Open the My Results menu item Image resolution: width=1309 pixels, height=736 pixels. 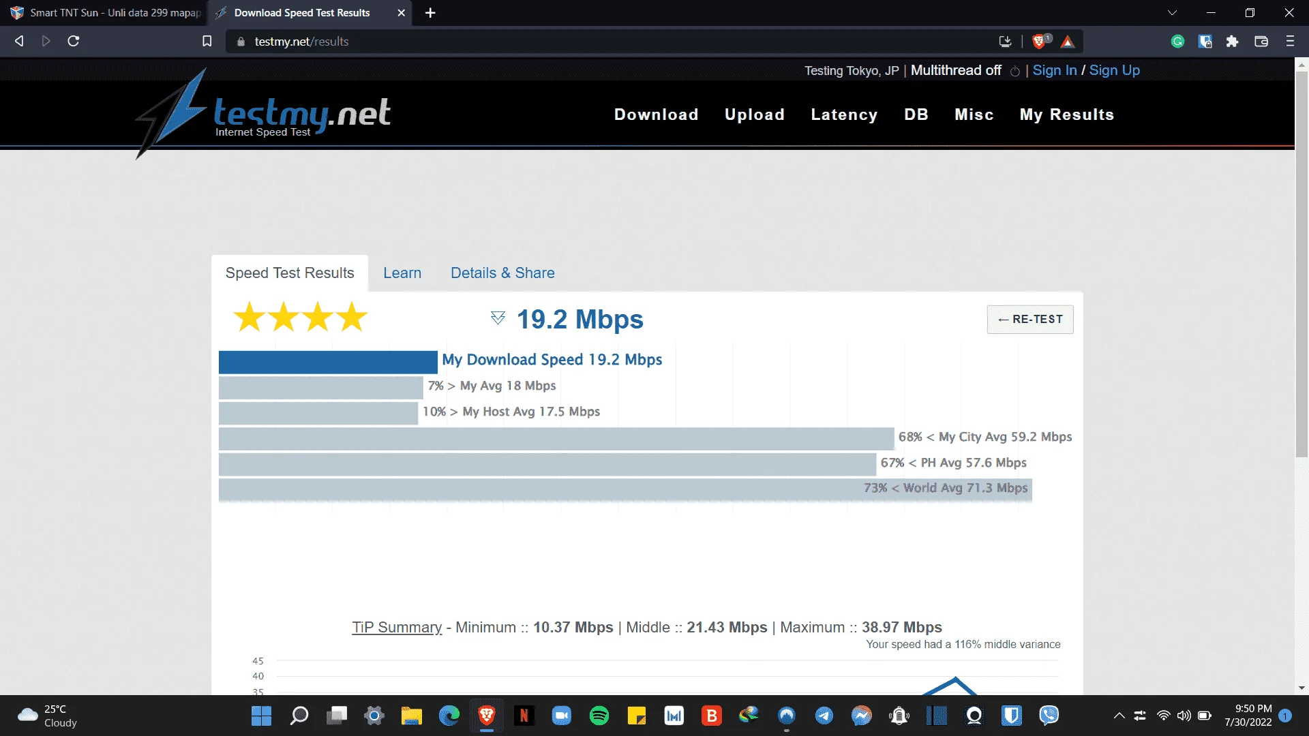[1066, 114]
